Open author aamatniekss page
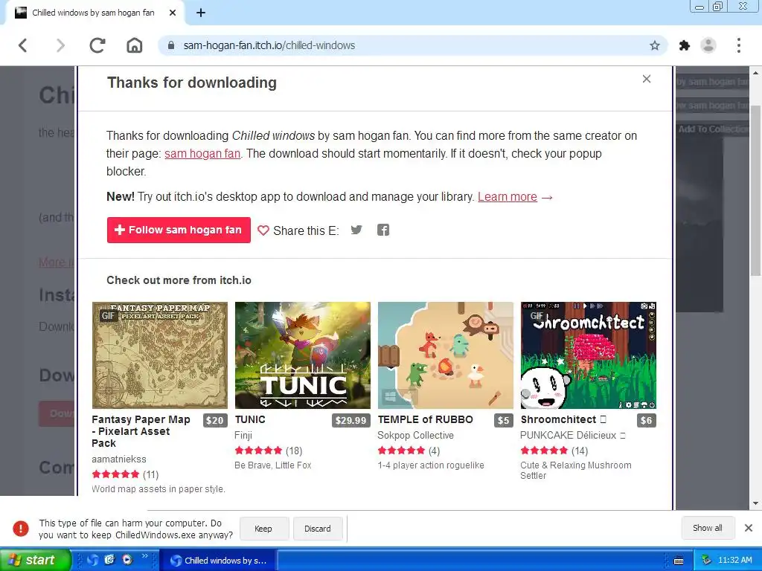 pos(119,459)
